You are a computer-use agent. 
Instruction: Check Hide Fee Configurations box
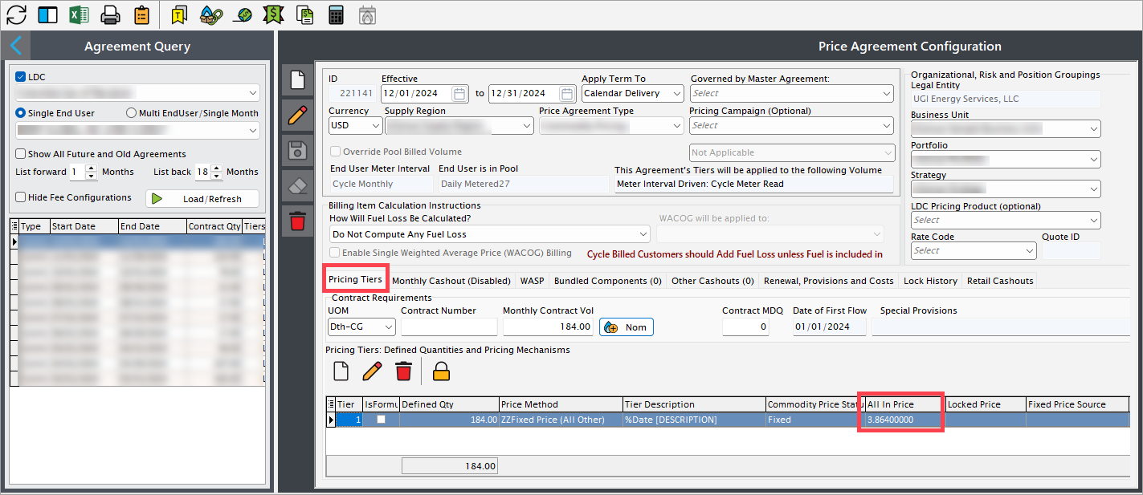tap(21, 197)
